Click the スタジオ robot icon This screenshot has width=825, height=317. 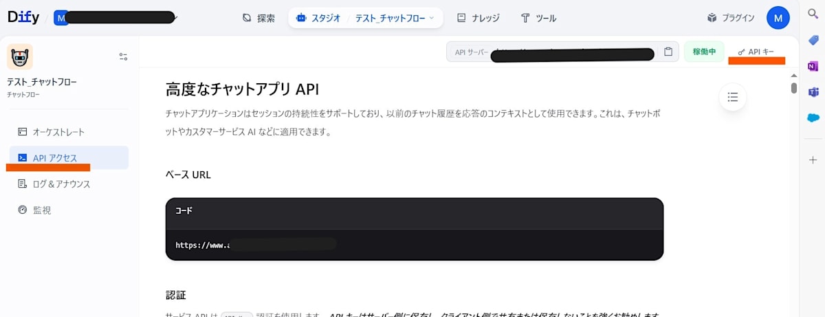coord(300,18)
